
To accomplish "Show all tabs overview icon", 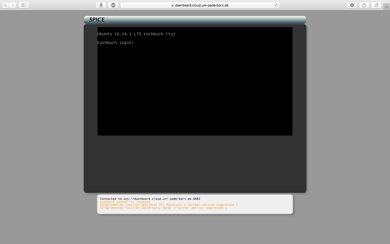I will click(x=376, y=5).
